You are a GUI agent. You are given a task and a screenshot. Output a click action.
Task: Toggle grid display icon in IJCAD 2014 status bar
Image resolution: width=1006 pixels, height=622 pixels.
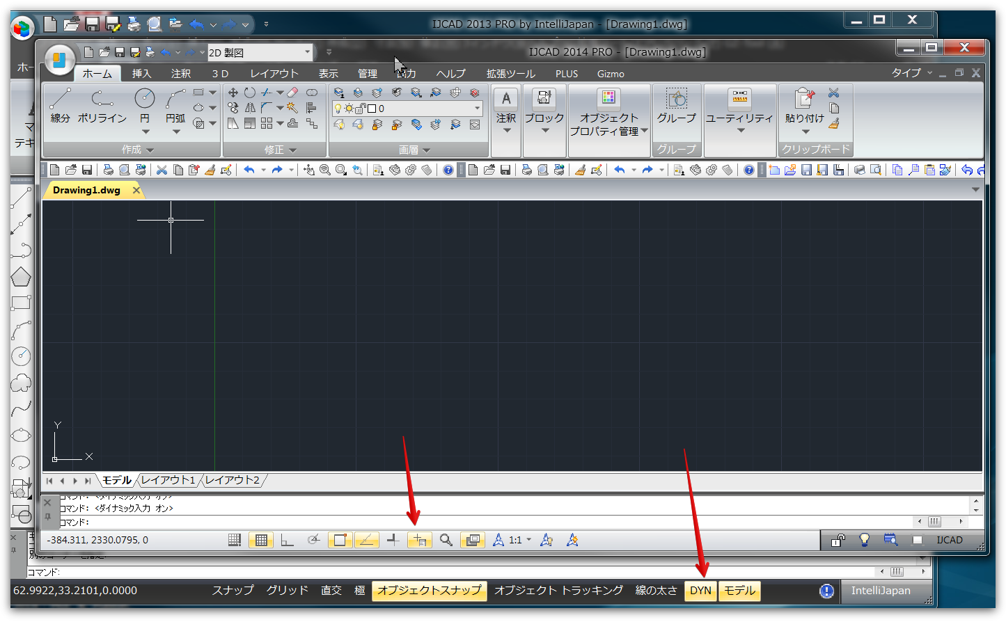coord(261,540)
